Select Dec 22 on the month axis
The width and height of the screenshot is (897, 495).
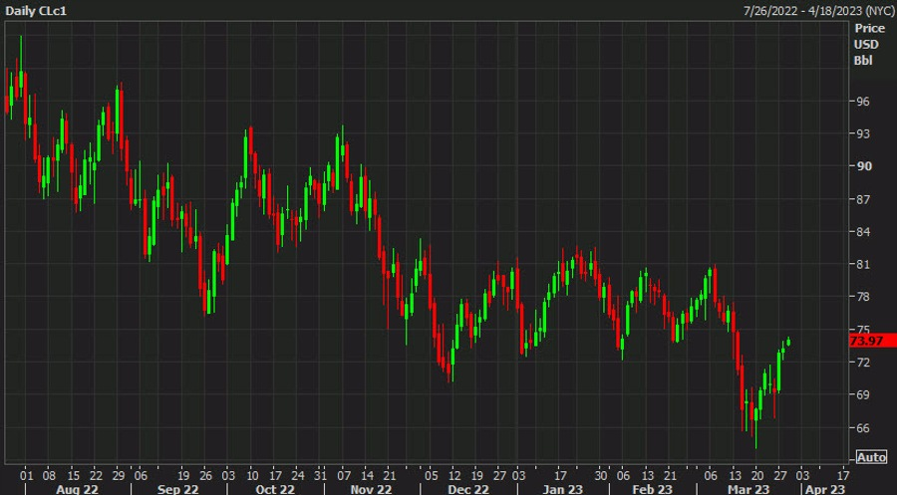(x=468, y=488)
